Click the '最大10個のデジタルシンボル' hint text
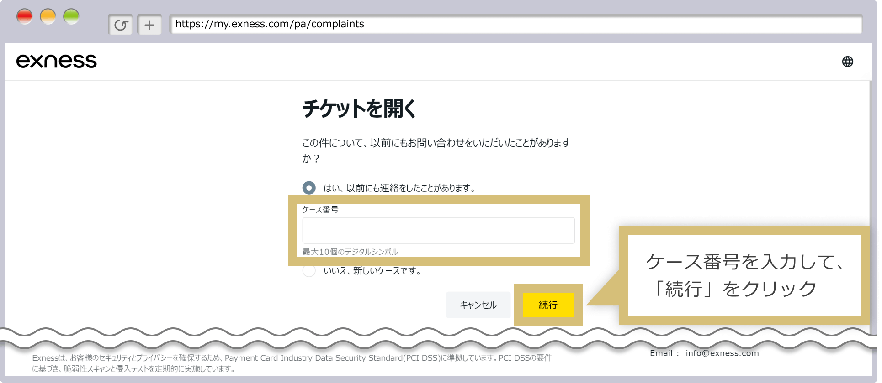This screenshot has width=882, height=383. [x=350, y=252]
